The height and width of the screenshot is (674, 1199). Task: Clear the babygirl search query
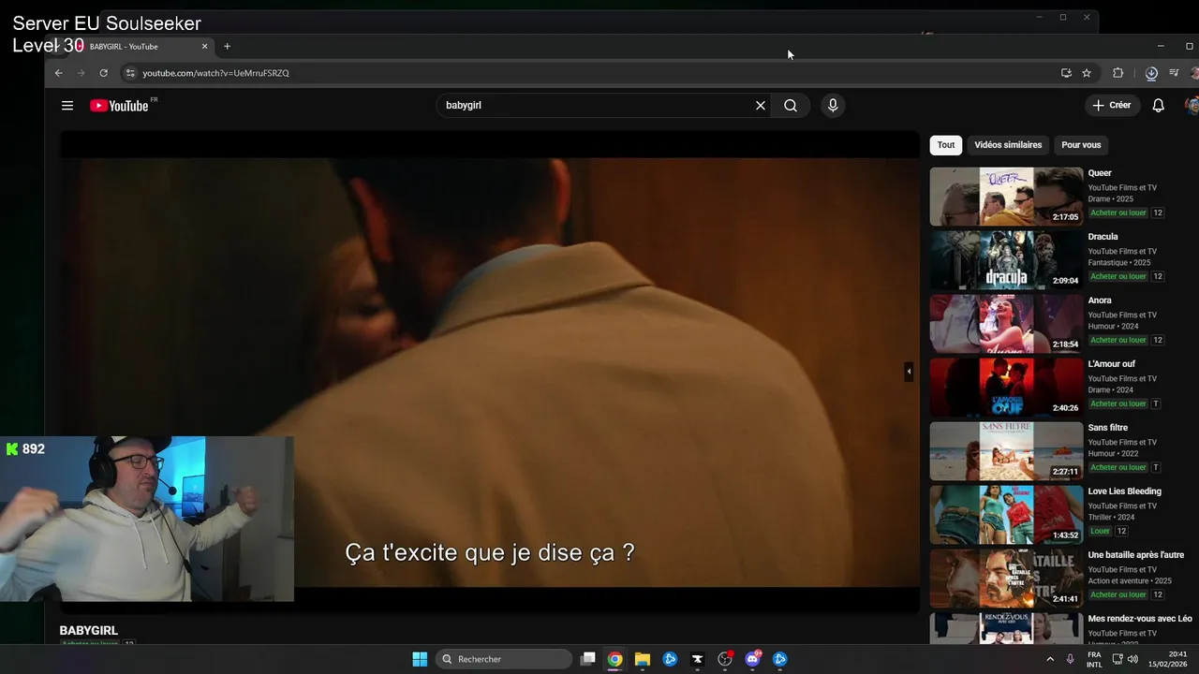click(x=761, y=106)
